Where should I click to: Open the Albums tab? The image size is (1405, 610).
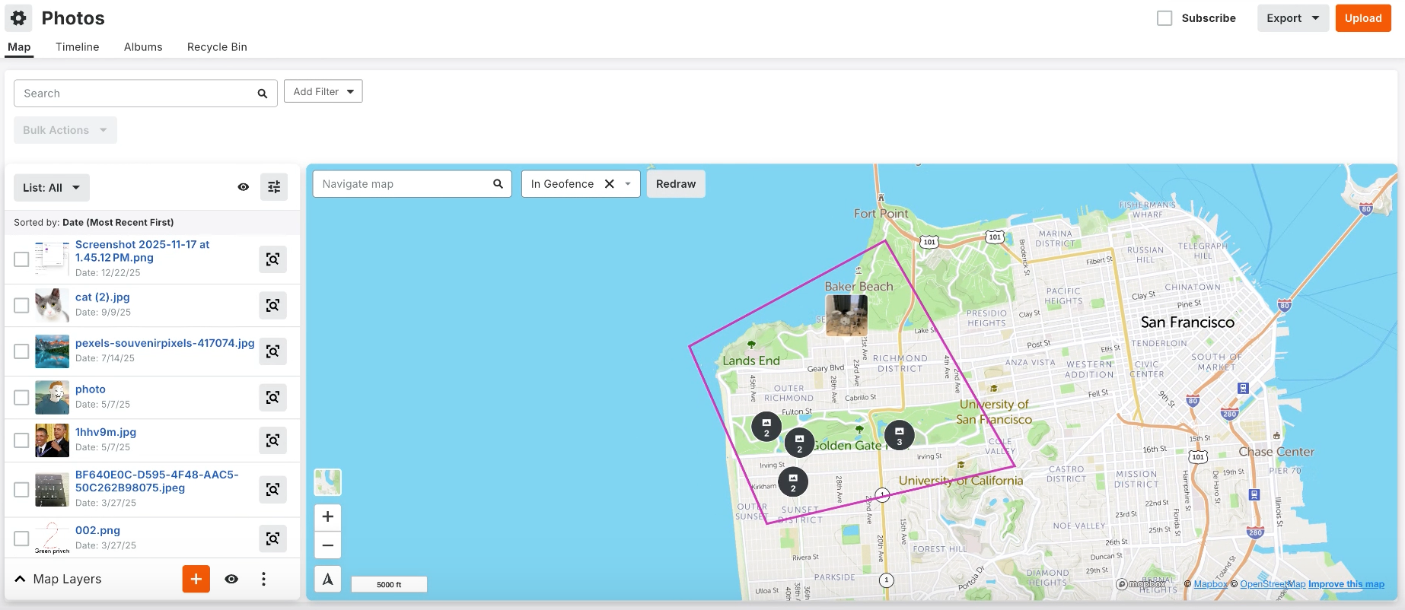[143, 47]
